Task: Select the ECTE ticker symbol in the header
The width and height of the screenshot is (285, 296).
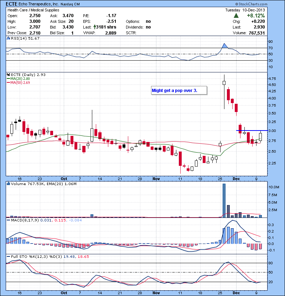Action: [x=11, y=4]
